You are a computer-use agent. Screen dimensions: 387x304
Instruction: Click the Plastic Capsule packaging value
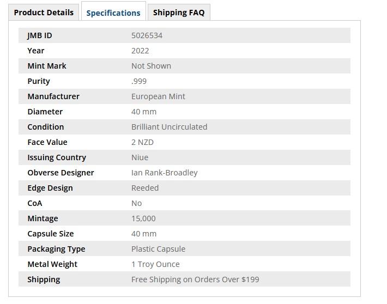[x=158, y=249]
